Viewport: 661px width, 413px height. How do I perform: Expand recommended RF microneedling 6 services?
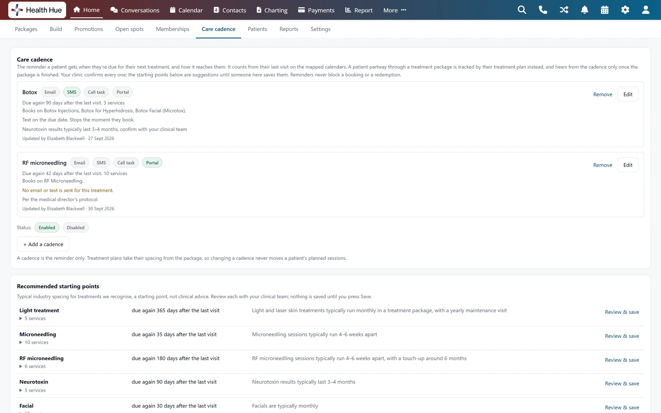tap(33, 366)
